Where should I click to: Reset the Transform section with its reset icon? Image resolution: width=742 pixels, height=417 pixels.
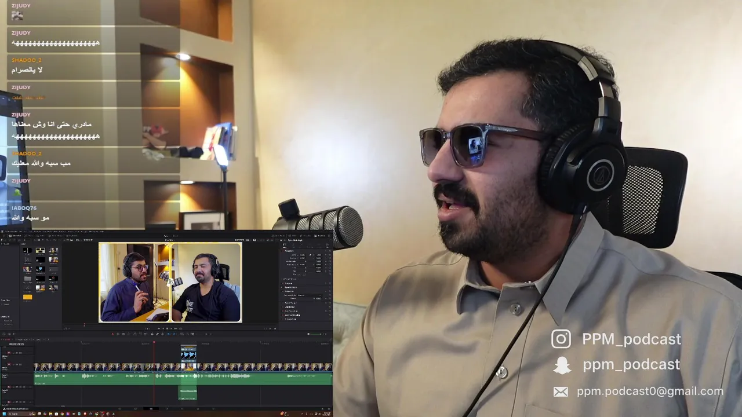pos(330,251)
